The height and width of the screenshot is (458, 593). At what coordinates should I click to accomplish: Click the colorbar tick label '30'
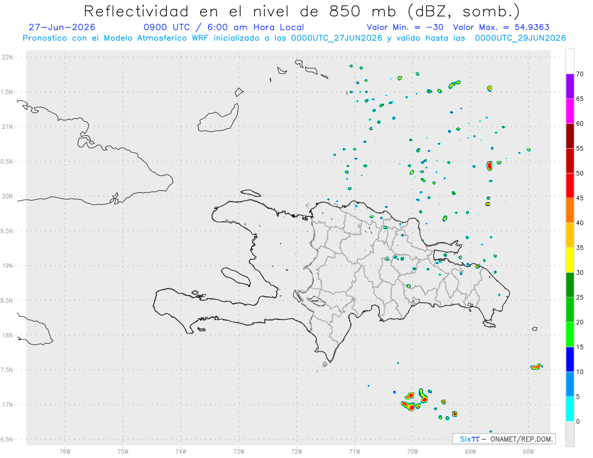(x=580, y=272)
